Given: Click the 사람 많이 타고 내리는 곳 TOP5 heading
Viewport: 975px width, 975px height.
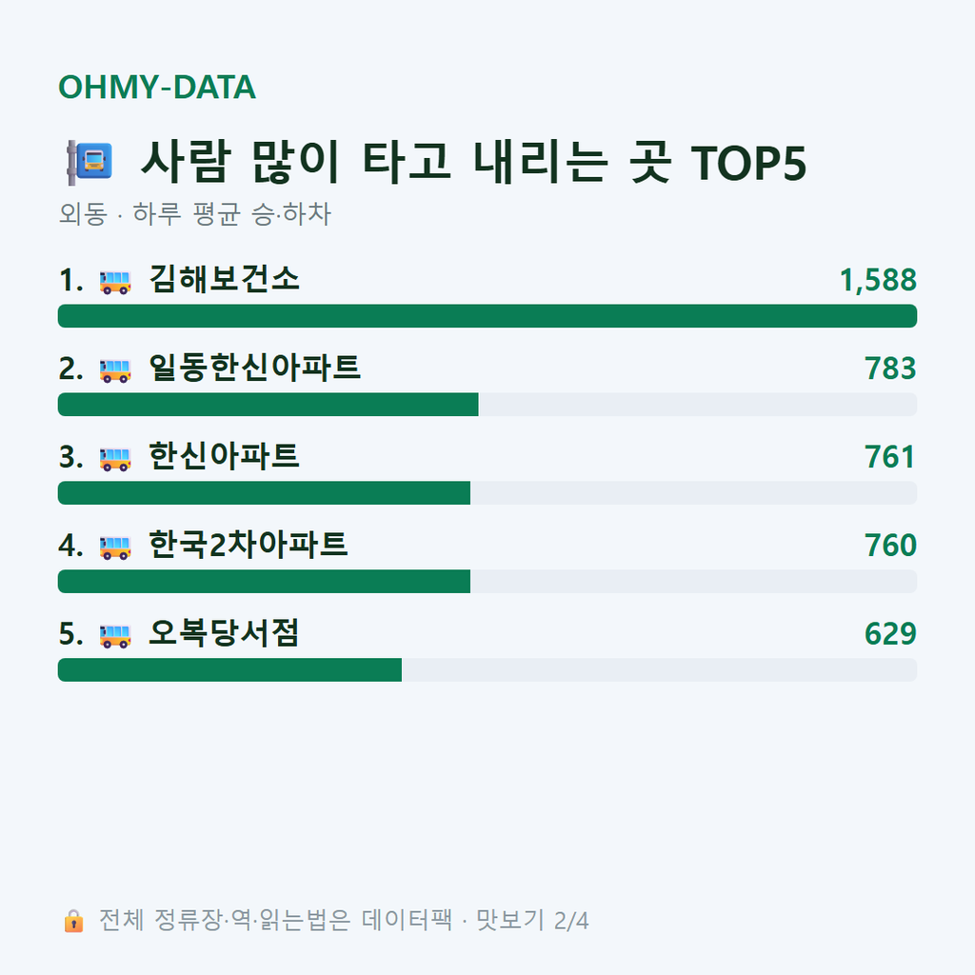Looking at the screenshot, I should pyautogui.click(x=473, y=162).
